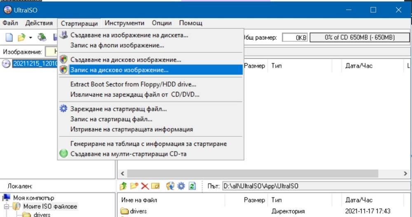Choose Извличане на зареждащ файл от CD/DVD
This screenshot has width=412, height=217.
pos(150,95)
